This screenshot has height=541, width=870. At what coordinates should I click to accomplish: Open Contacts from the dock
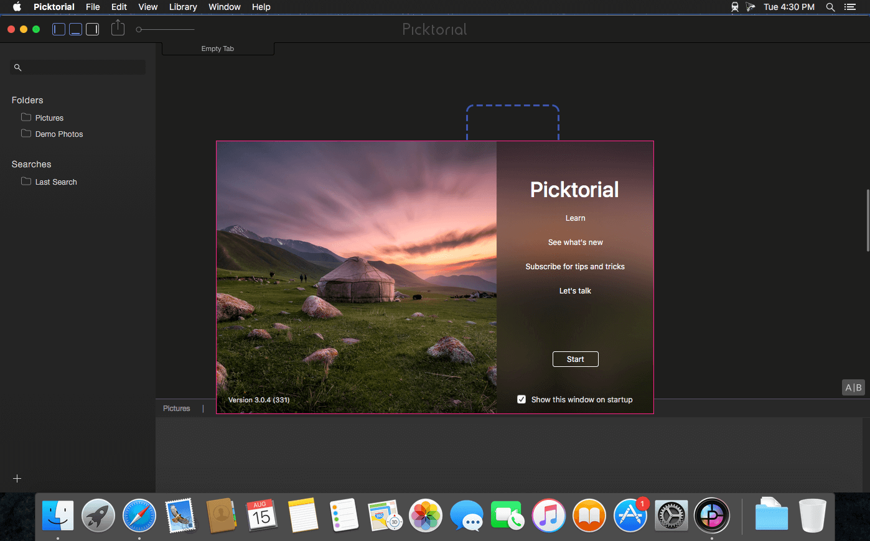point(221,516)
